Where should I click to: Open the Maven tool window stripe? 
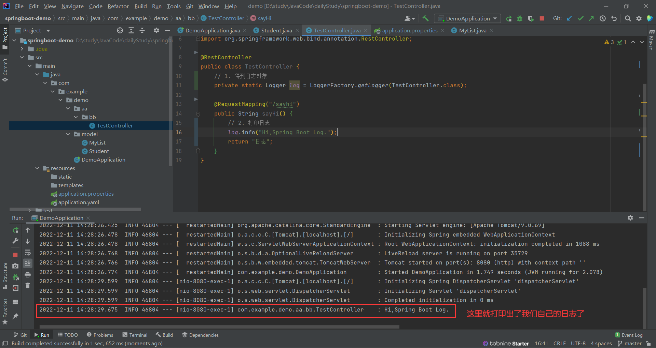651,40
